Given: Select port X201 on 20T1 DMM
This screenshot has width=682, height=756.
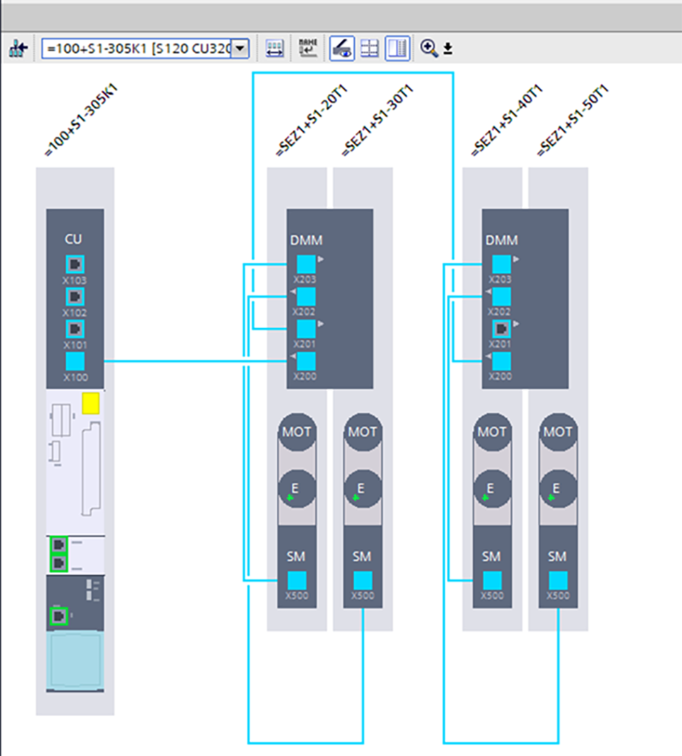Looking at the screenshot, I should (306, 329).
